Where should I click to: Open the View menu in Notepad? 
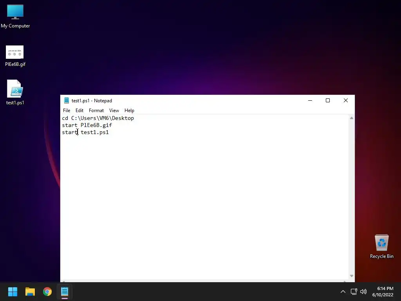click(x=114, y=110)
